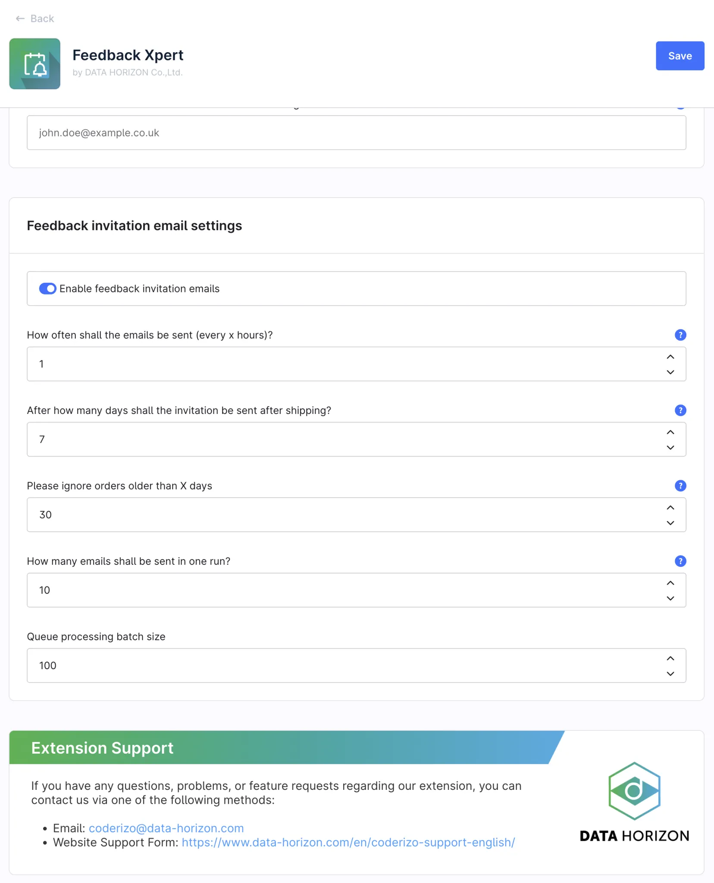Disable feedback invitation emails toggle
Screen dimensions: 714x883
click(x=47, y=288)
